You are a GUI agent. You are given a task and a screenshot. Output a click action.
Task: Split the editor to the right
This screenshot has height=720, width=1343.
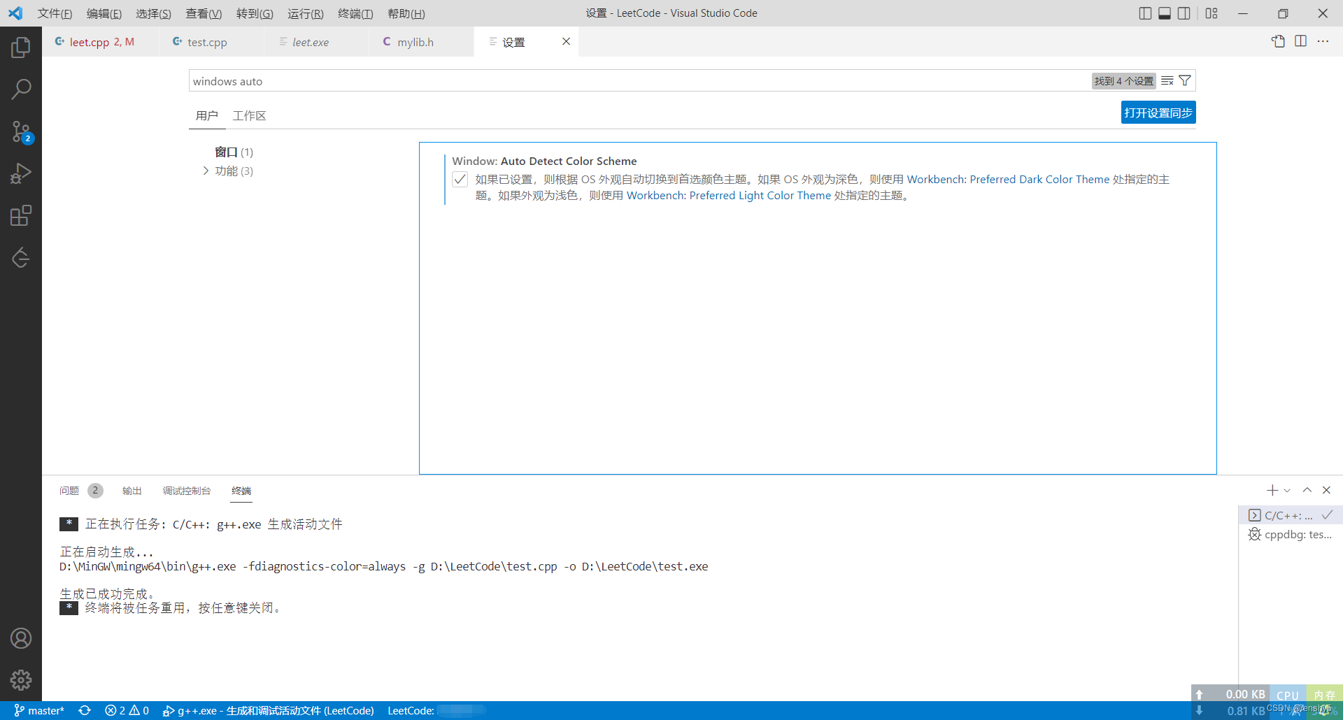coord(1300,41)
